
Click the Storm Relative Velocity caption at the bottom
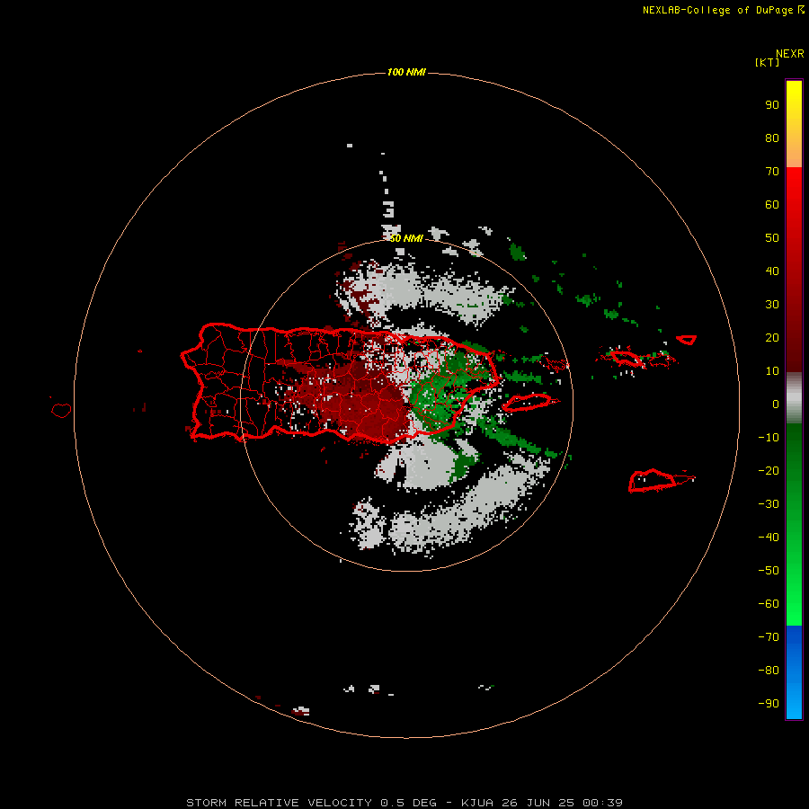pyautogui.click(x=404, y=803)
